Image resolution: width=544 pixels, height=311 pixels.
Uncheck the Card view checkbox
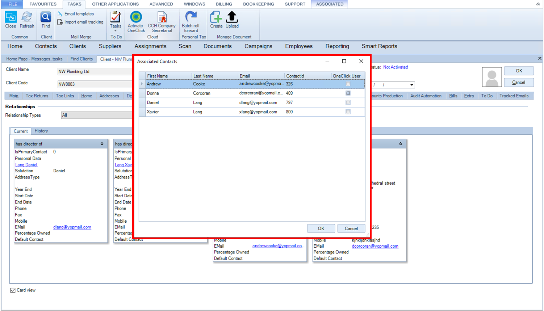[13, 290]
